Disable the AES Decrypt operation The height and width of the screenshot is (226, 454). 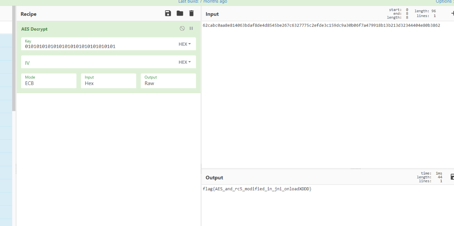pos(182,28)
